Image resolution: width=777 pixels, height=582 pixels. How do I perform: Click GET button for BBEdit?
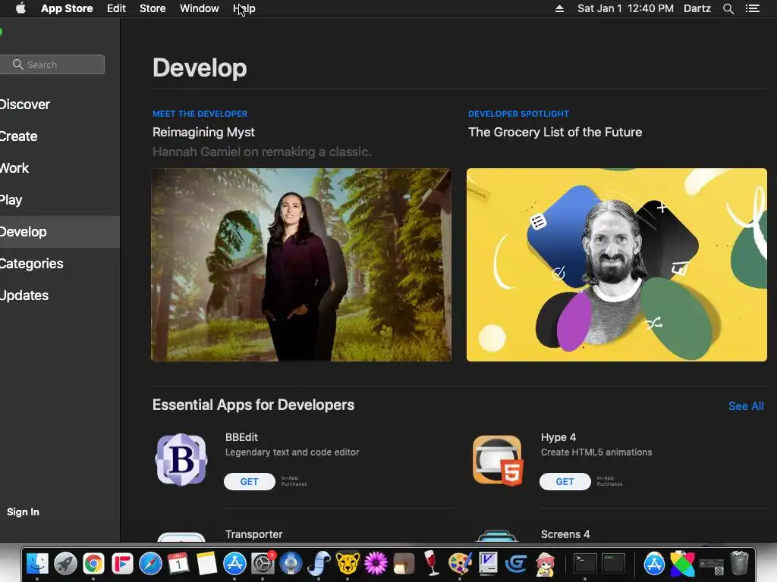click(x=249, y=481)
